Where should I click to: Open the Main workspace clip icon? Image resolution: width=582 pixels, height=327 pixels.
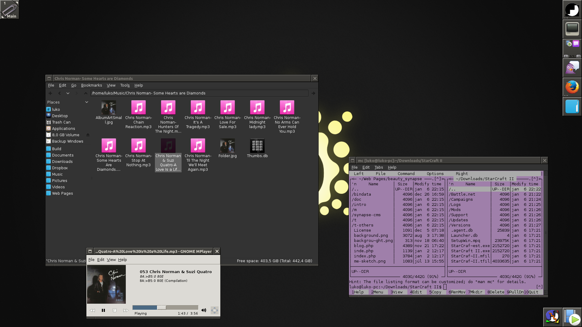pos(10,10)
